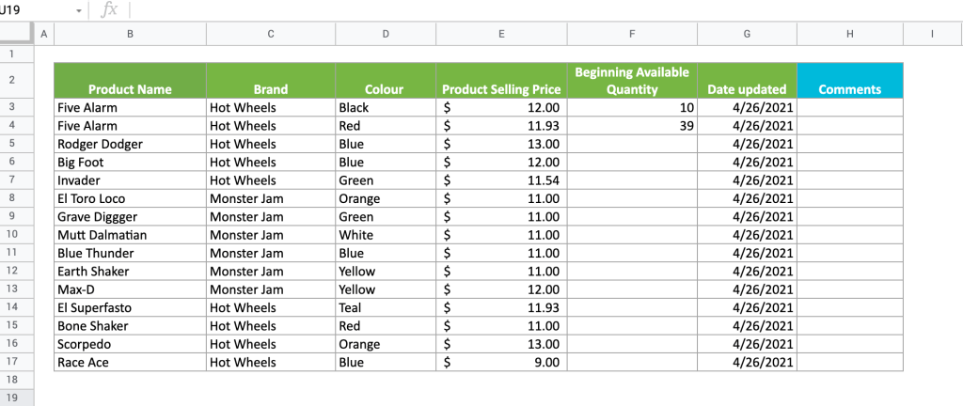
Task: Click the 11.54 price cell for Invader
Action: (501, 180)
